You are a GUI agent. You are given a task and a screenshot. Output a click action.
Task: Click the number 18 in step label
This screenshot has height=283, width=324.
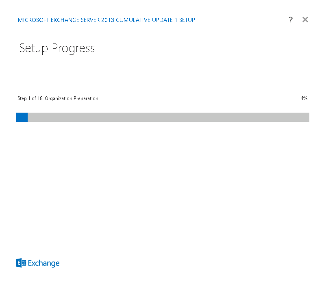pos(40,98)
